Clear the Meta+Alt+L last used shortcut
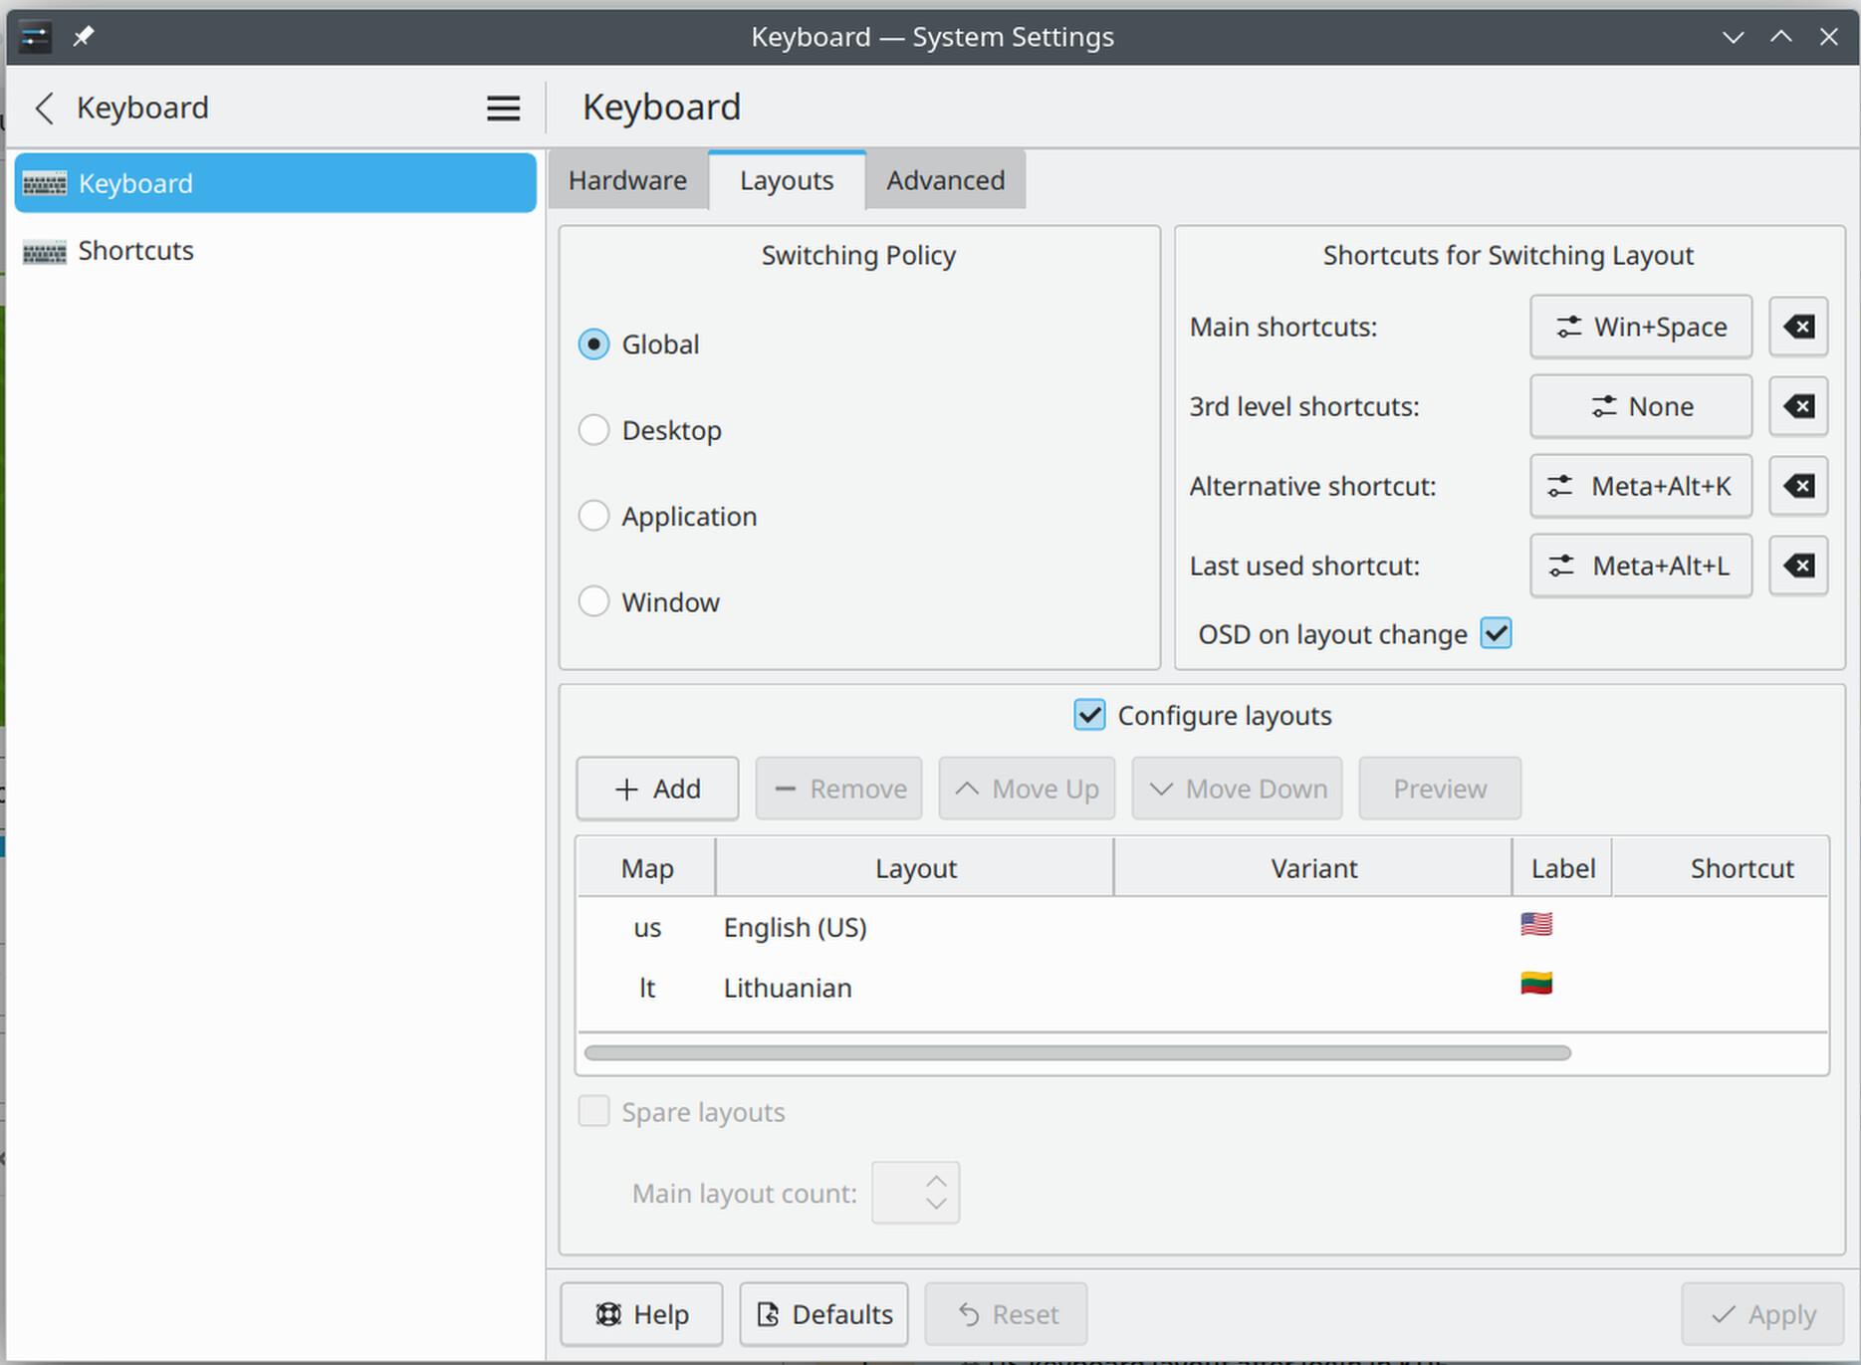1861x1365 pixels. (x=1797, y=566)
